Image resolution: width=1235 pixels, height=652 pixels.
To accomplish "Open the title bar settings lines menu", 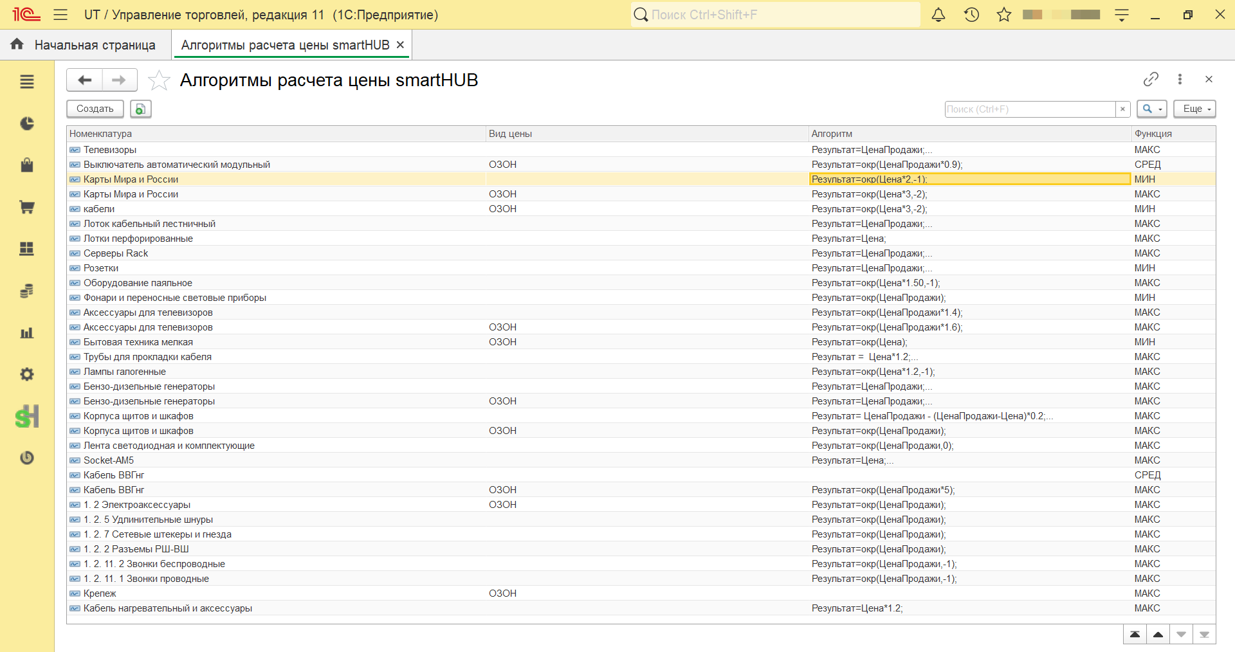I will (1122, 15).
